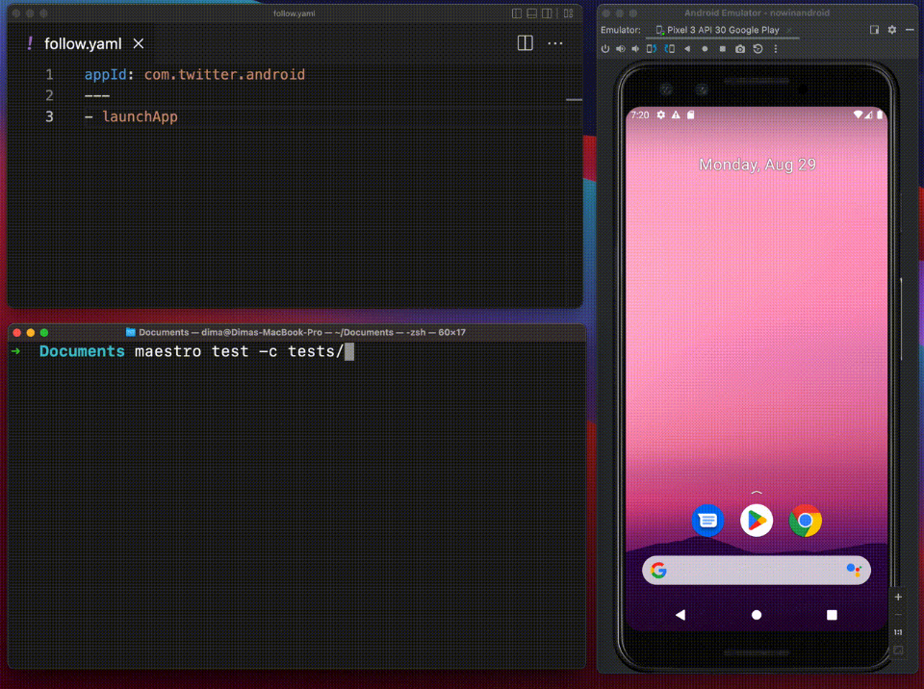Screen dimensions: 924x689
Task: Zoom out the emulator with minus button
Action: click(x=898, y=615)
